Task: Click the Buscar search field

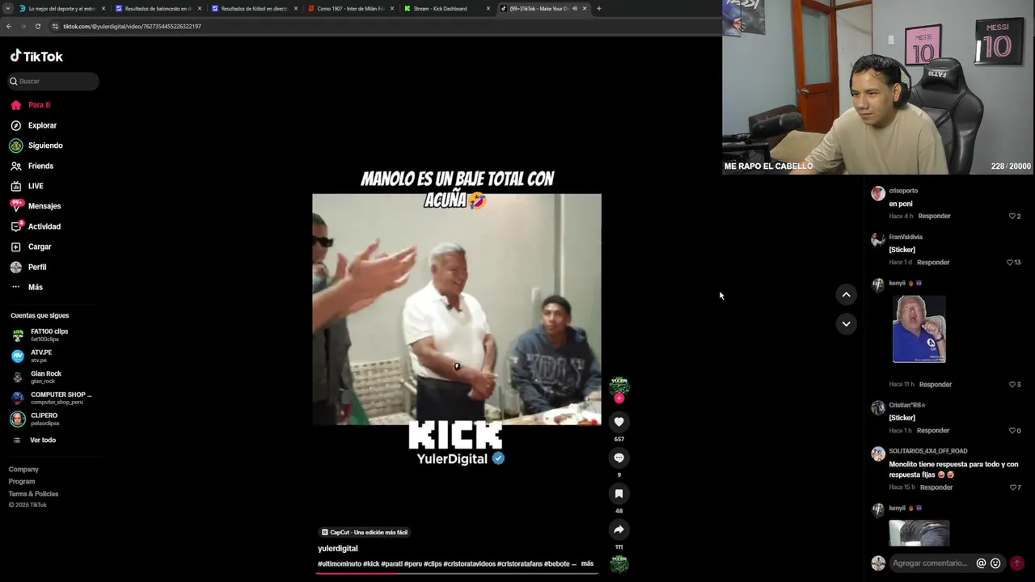Action: click(53, 81)
